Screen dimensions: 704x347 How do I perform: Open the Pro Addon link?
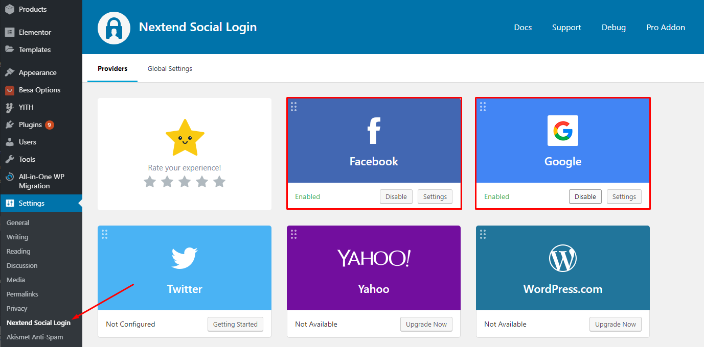[x=666, y=28]
